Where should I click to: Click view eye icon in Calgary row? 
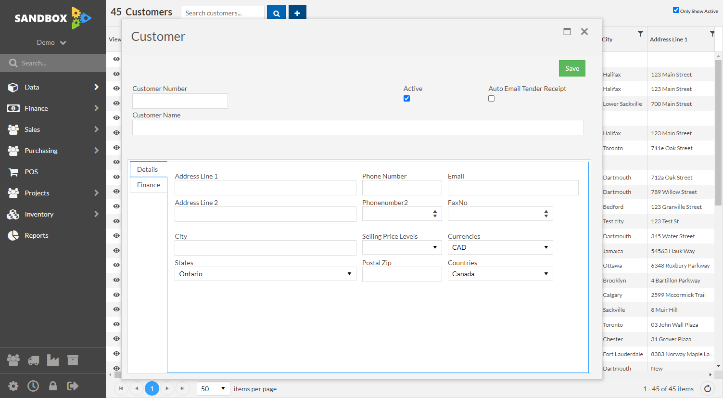pyautogui.click(x=116, y=295)
